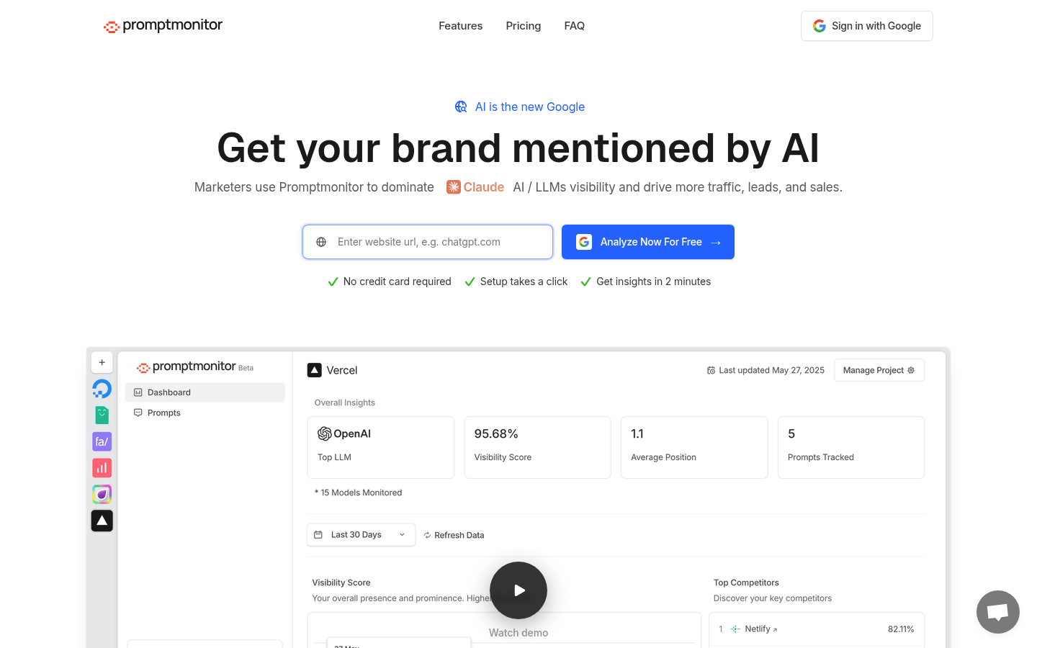Click Analyze Now For Free button
1037x648 pixels.
click(x=648, y=242)
